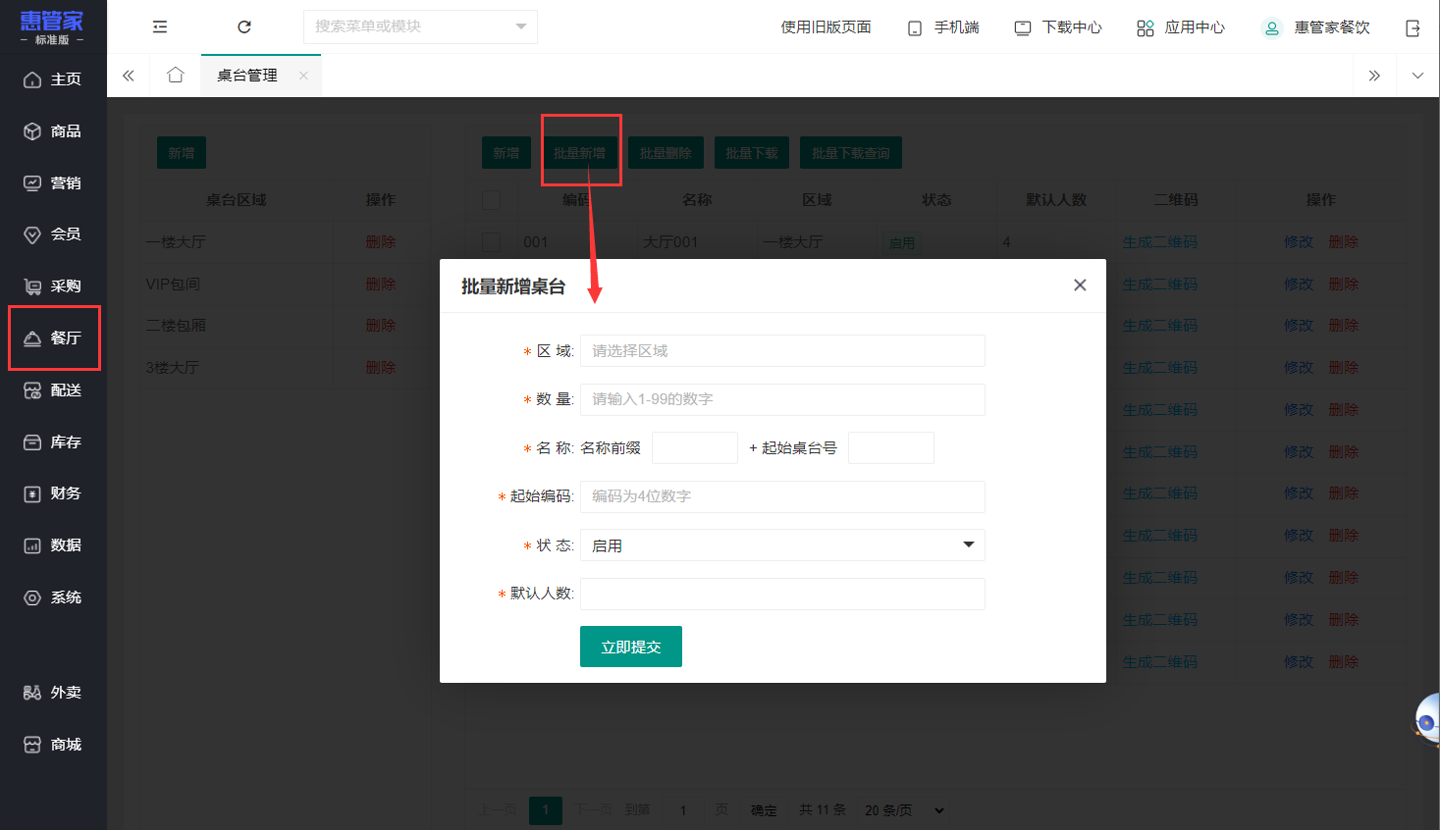Open the search menu or module dropdown

point(420,26)
